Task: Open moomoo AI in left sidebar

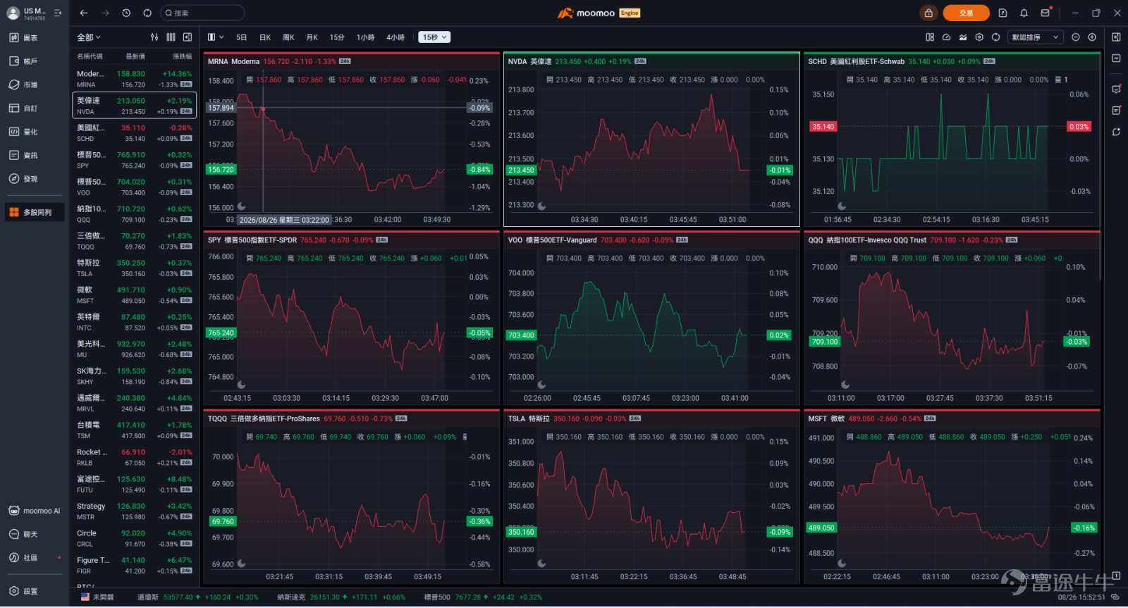Action: pyautogui.click(x=35, y=511)
